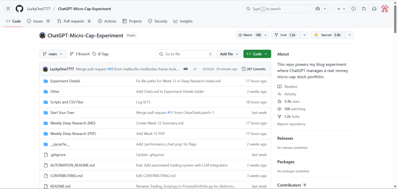Open the Scripts and CSV Files folder
397x189 pixels.
[x=67, y=102]
